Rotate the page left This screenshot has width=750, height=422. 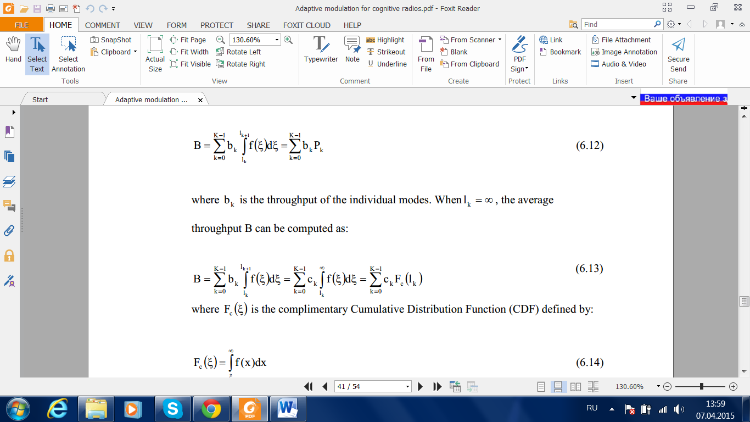(x=238, y=52)
